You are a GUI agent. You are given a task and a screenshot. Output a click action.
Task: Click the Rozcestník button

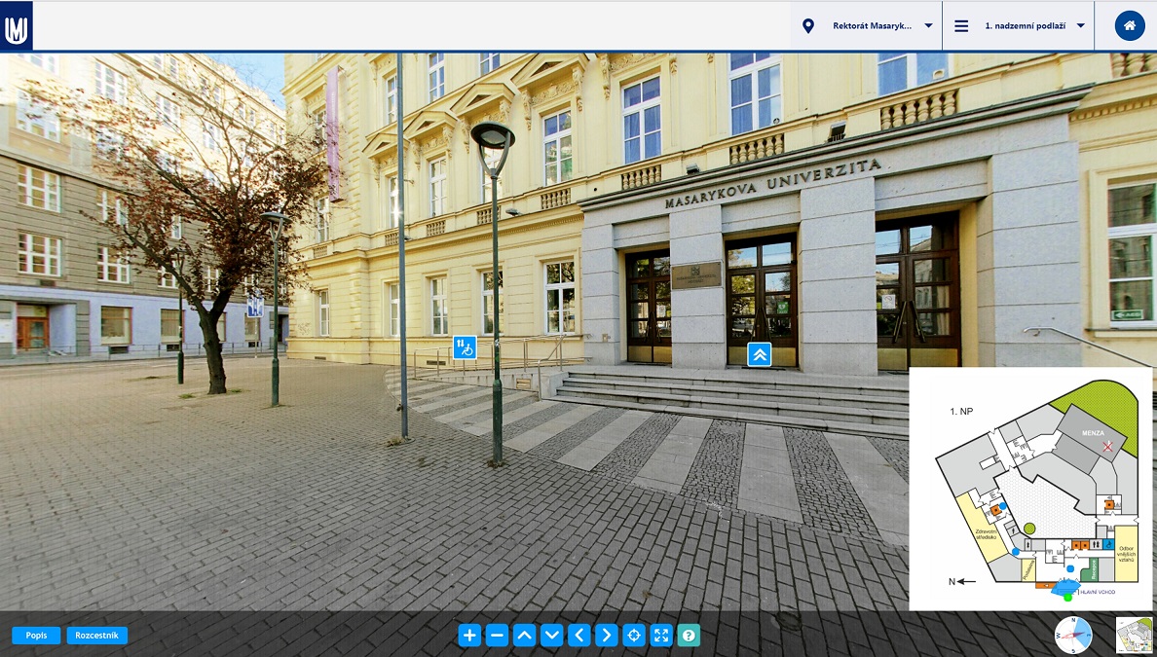pyautogui.click(x=96, y=635)
